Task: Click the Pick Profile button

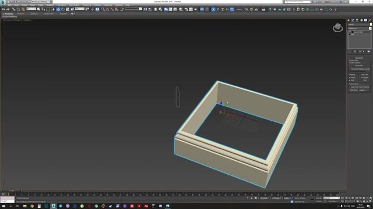Action: pyautogui.click(x=359, y=66)
